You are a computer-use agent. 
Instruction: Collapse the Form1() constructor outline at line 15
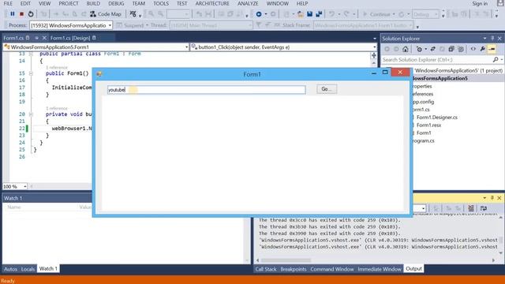[x=31, y=73]
